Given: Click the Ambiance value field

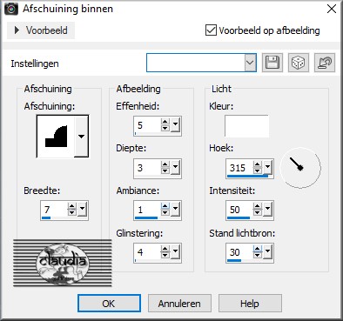Looking at the screenshot, I should (x=147, y=210).
